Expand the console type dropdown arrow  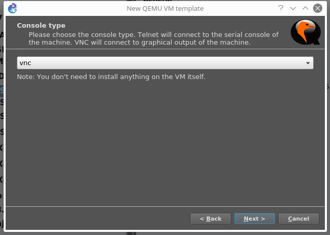(308, 63)
